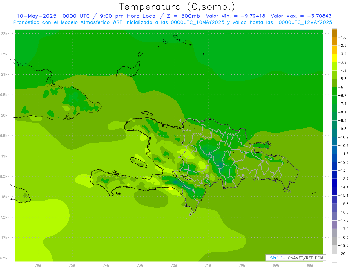The image size is (348, 269).
Task: Select the orange swatch between -1.8 and -2.5
Action: point(334,41)
